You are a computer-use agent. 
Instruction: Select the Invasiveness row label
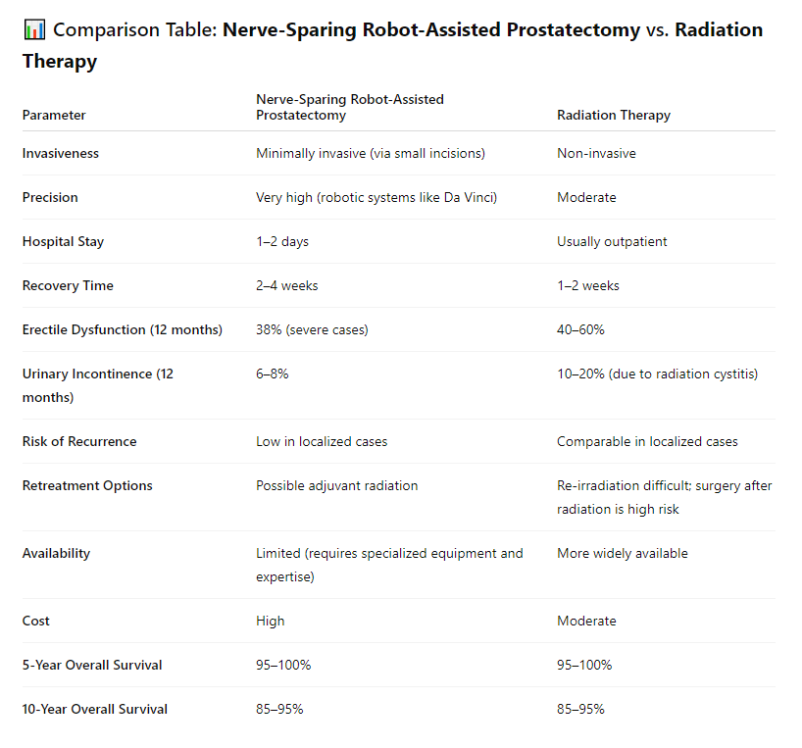tap(61, 153)
